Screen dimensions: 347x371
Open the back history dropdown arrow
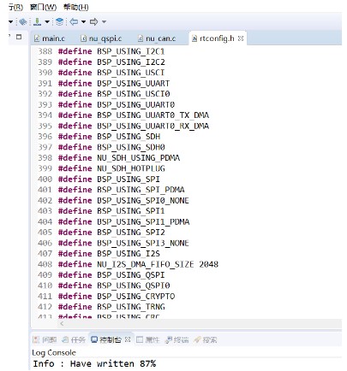point(83,21)
